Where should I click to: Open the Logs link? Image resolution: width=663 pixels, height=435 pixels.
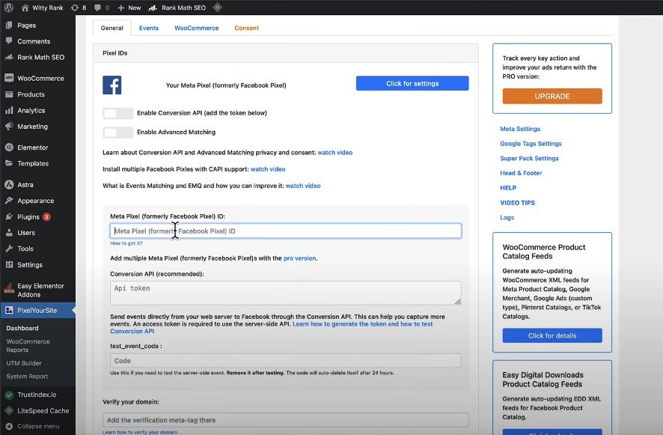click(507, 217)
